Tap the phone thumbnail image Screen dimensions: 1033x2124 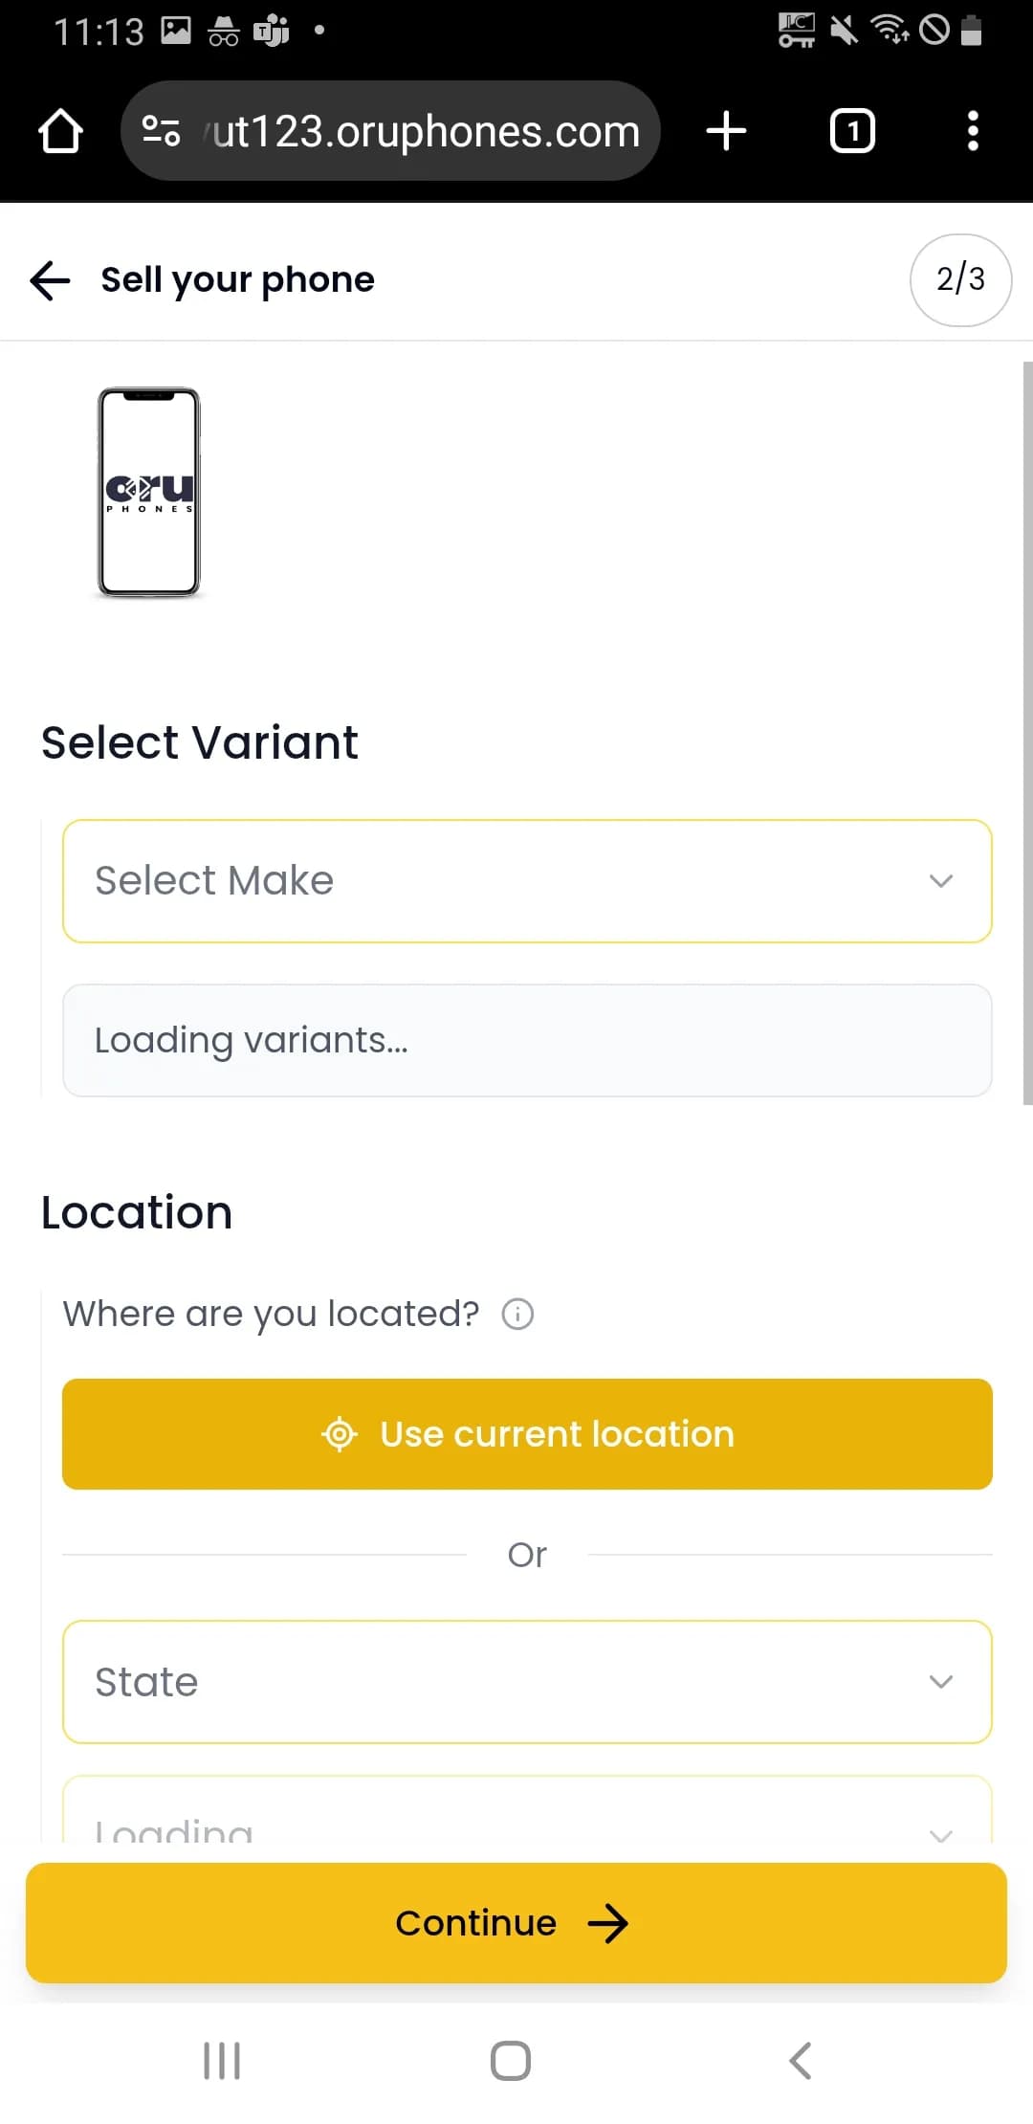pyautogui.click(x=149, y=492)
